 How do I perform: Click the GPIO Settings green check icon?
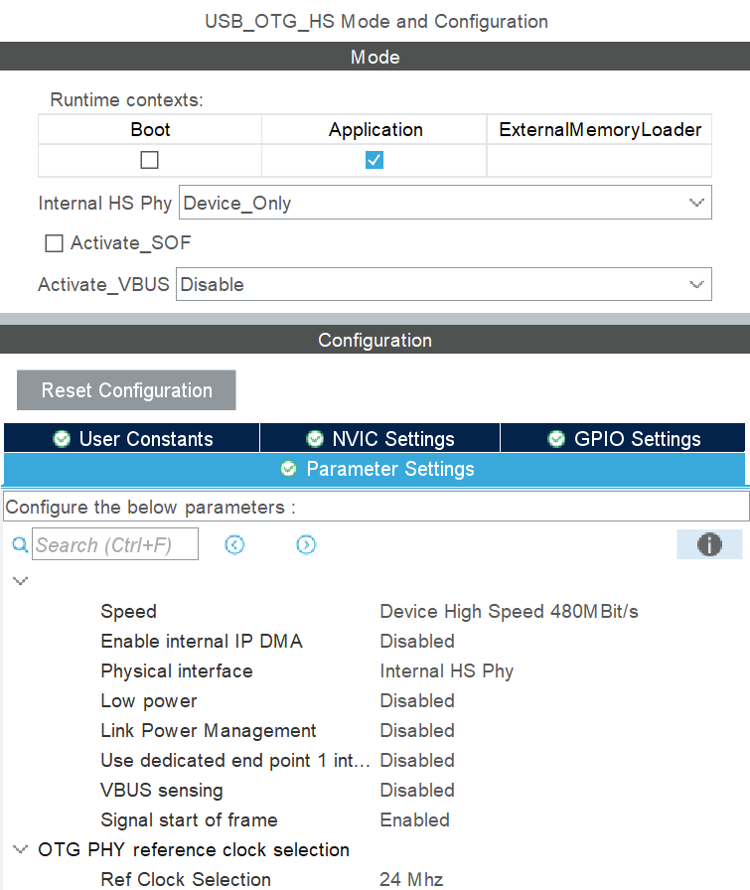(557, 439)
